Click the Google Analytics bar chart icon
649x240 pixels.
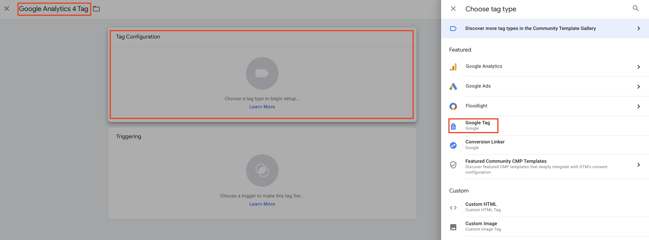(x=453, y=67)
